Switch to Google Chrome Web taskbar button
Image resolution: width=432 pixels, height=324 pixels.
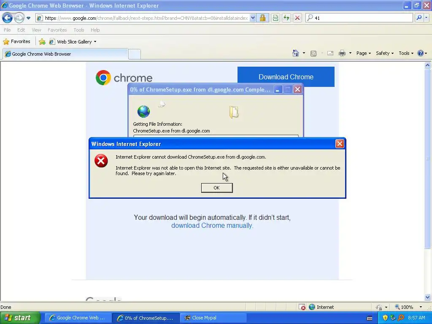click(x=78, y=318)
